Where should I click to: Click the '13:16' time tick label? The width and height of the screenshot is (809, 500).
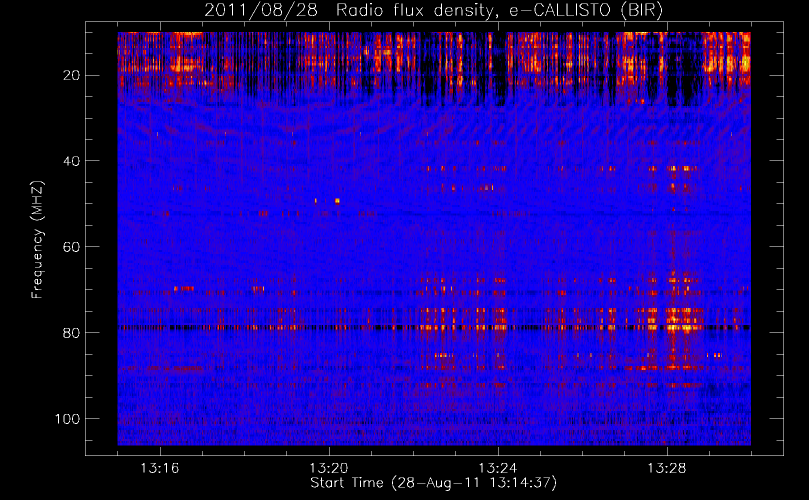[x=159, y=468]
